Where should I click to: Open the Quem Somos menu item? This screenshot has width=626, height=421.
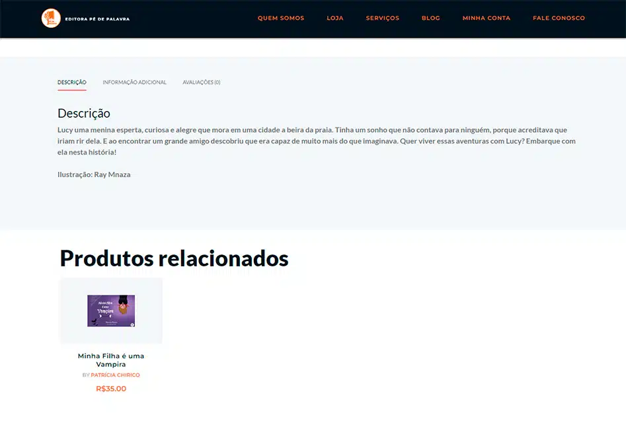[281, 18]
